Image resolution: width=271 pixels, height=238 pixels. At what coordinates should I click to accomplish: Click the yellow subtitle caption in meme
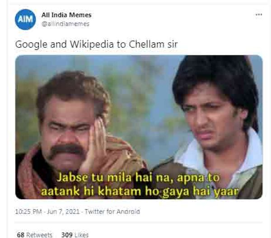pyautogui.click(x=139, y=184)
